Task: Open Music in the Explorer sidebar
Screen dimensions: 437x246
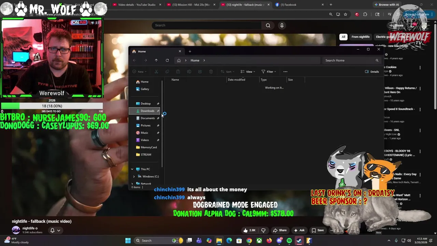Action: click(144, 133)
